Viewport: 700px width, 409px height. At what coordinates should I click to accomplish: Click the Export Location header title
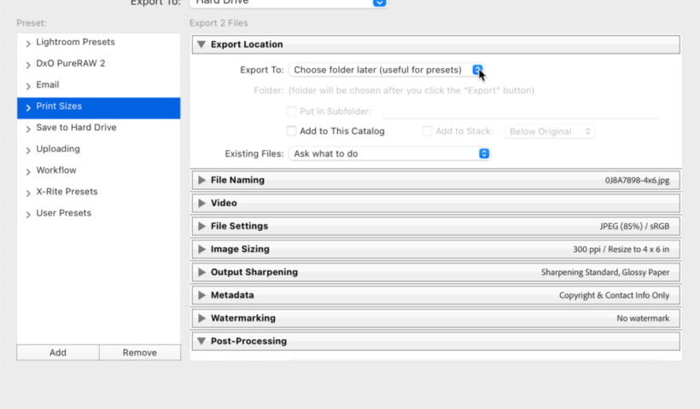247,44
